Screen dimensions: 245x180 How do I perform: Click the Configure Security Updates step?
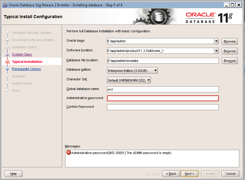coord(32,33)
